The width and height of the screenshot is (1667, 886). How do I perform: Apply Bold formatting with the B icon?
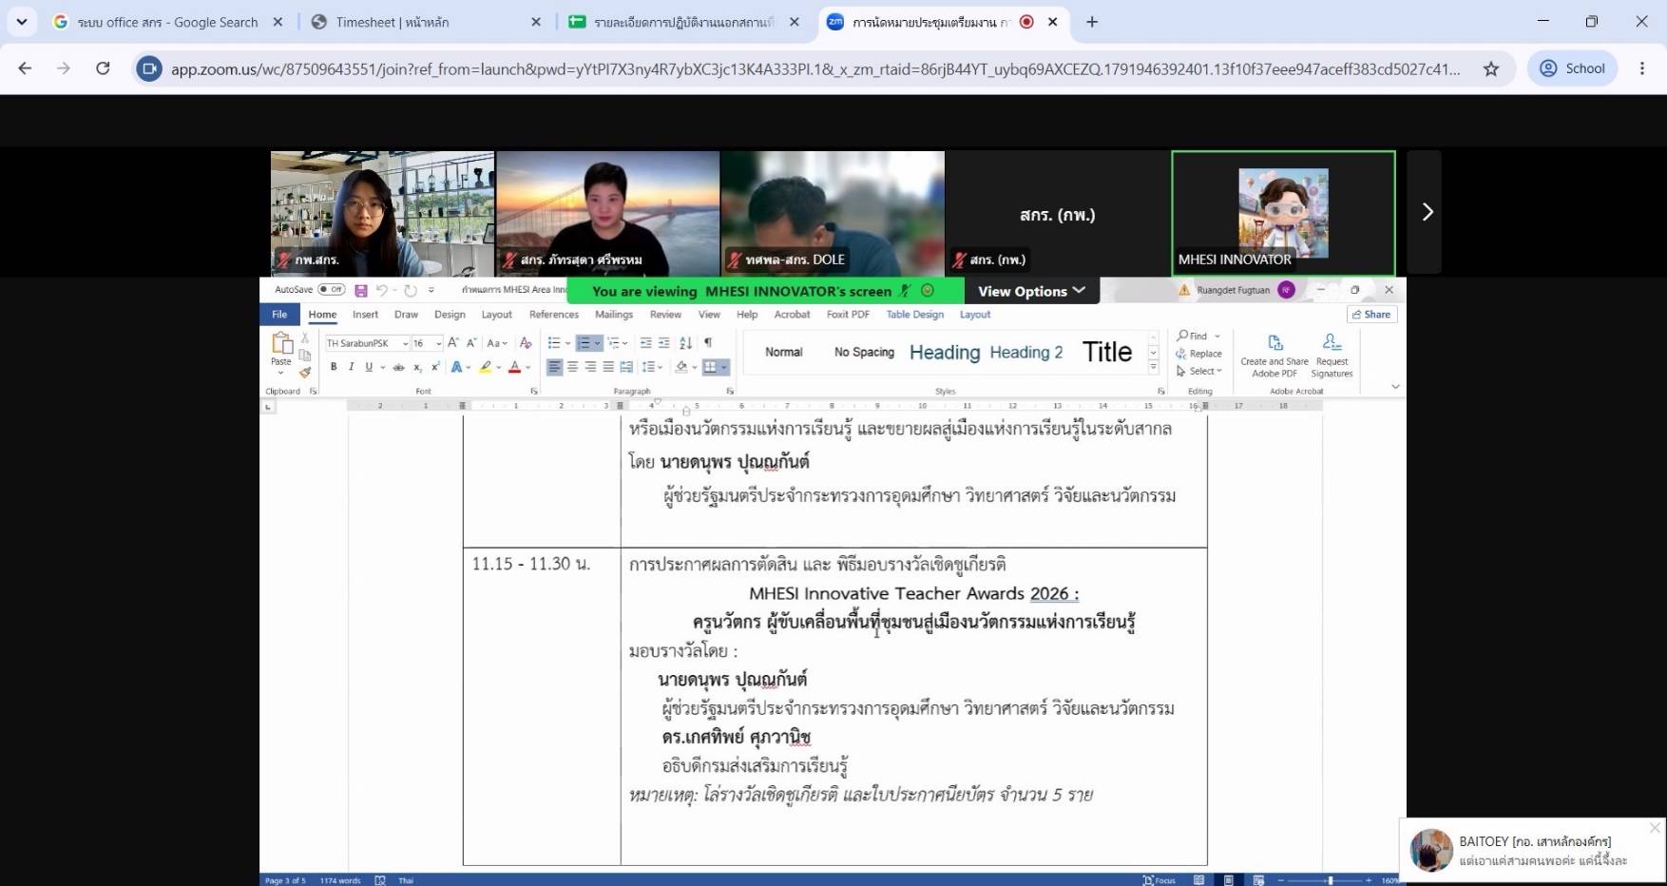point(334,367)
